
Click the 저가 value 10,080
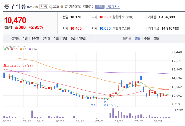[105, 28]
